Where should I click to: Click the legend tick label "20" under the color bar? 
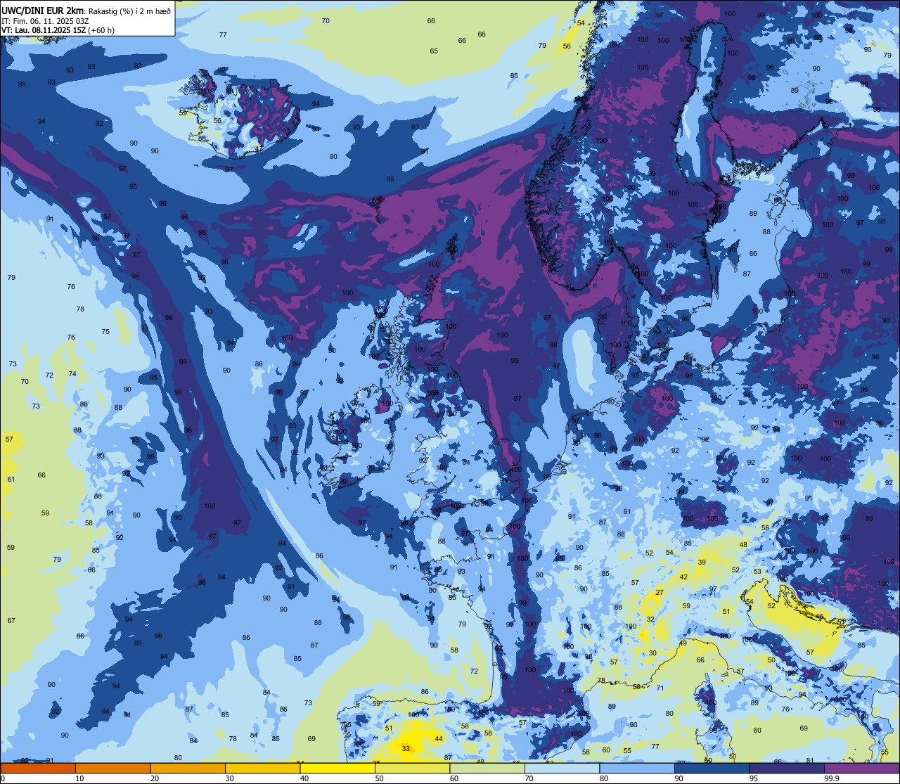[154, 778]
